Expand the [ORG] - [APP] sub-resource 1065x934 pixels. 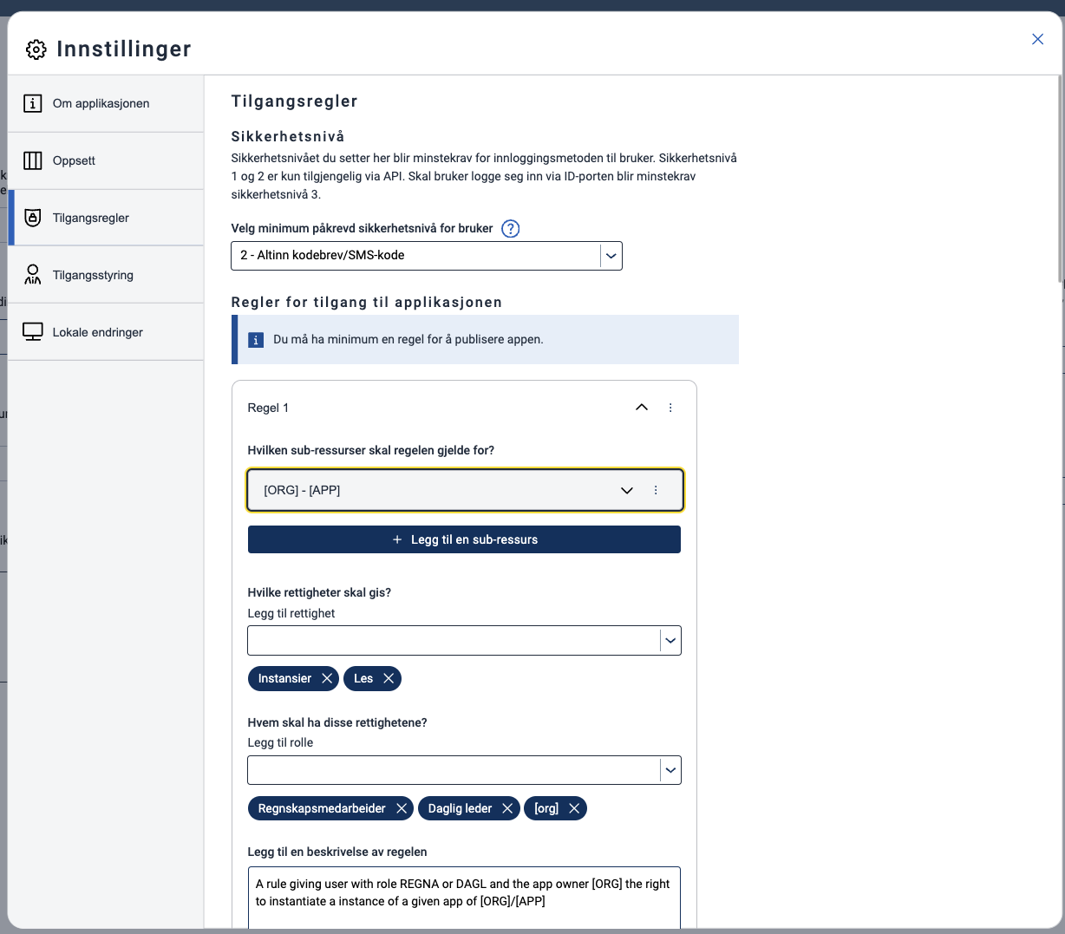627,490
